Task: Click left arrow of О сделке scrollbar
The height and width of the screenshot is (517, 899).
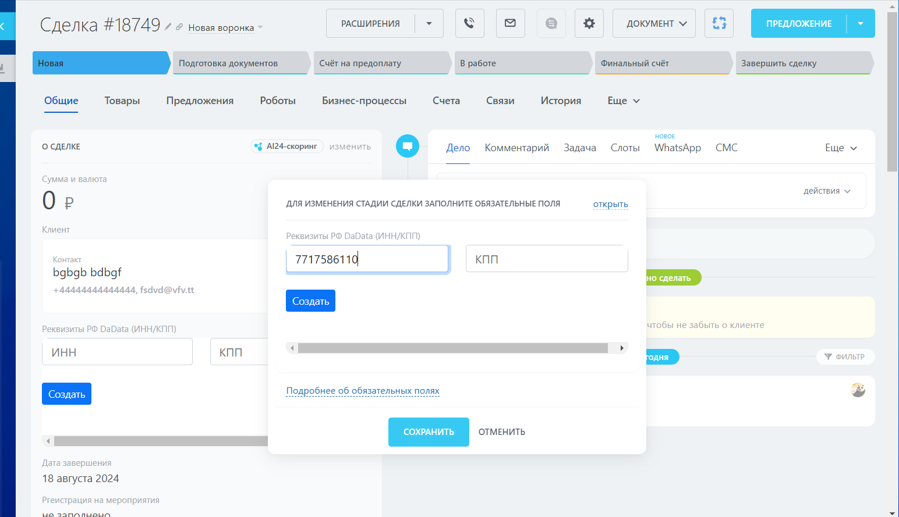Action: 48,441
